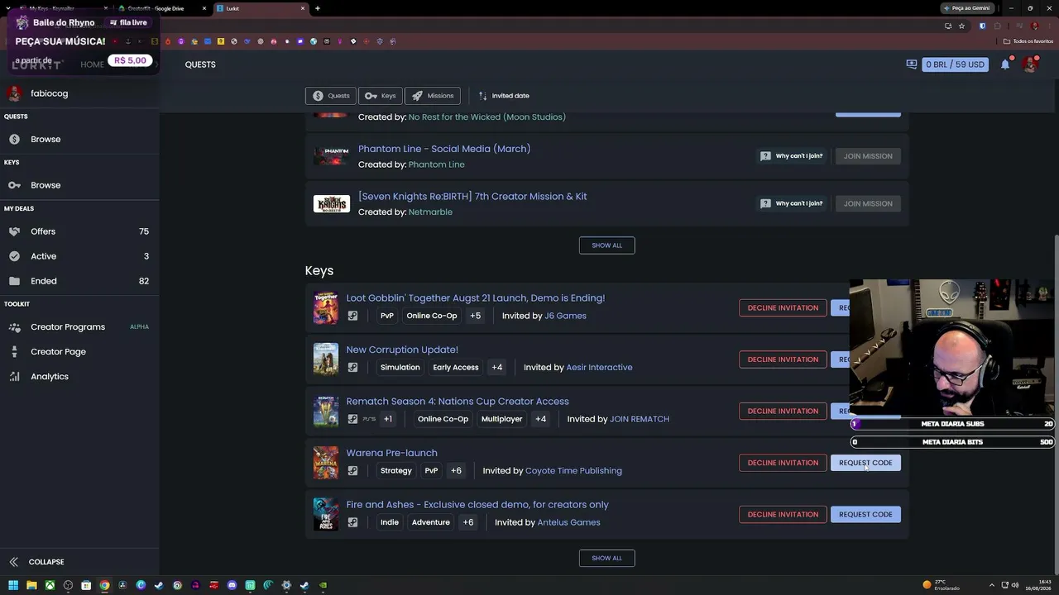Screen dimensions: 1059x595
Task: Click the wallet balance 0 BRL / 59 USD
Action: 956,64
